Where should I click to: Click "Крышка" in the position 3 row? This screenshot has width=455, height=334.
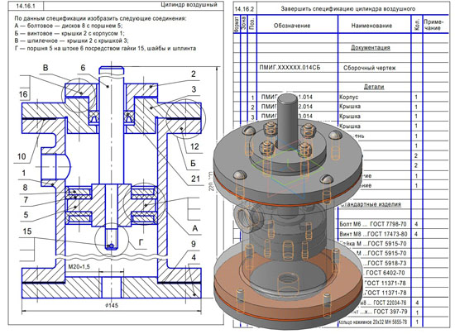350,117
